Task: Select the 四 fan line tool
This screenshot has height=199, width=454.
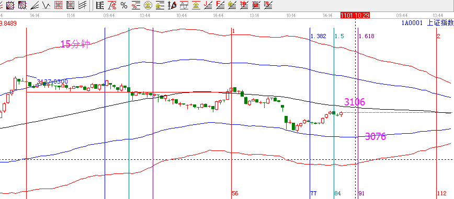Action: click(x=268, y=5)
